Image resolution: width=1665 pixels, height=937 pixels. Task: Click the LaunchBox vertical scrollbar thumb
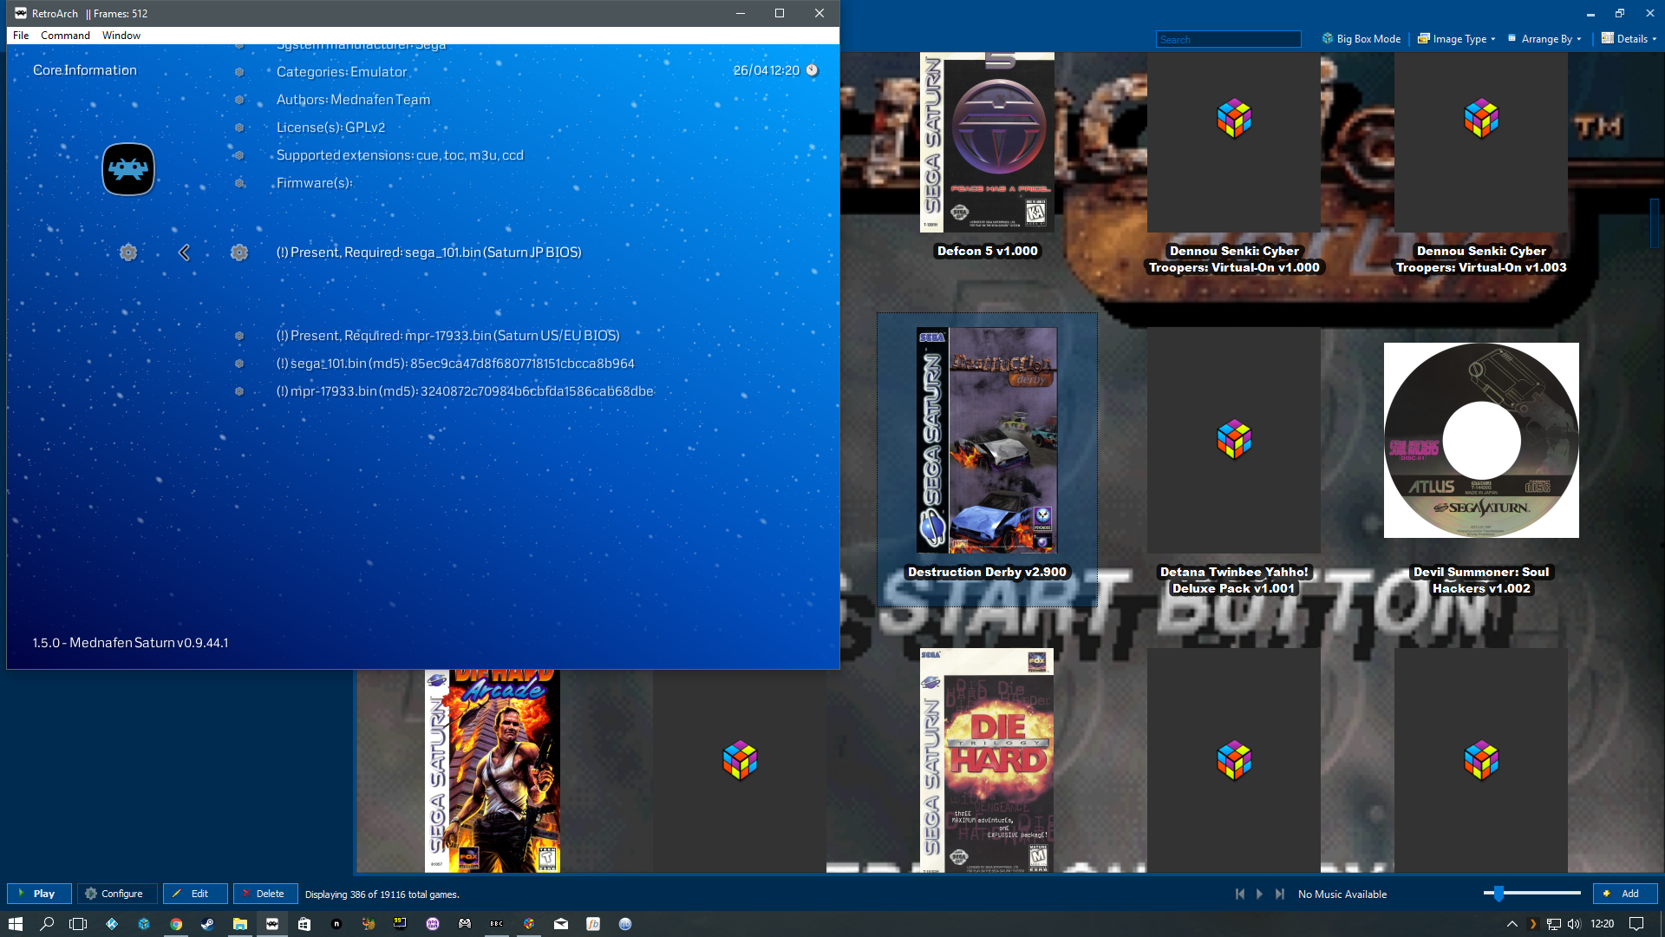pos(1655,222)
